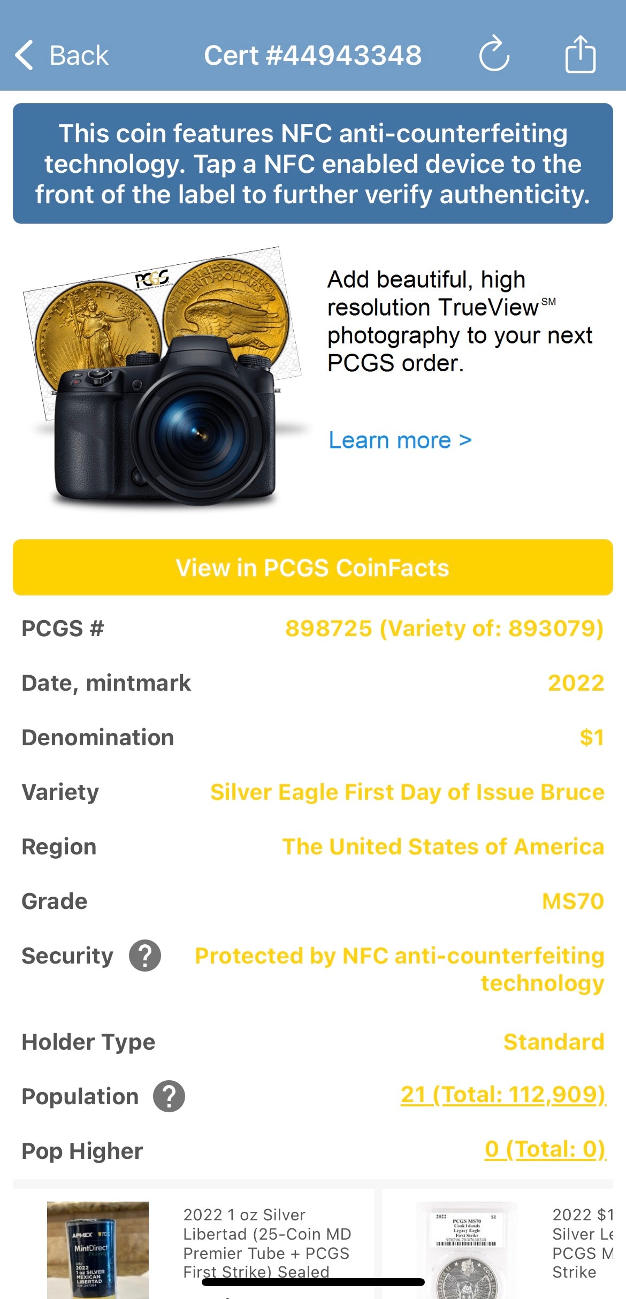This screenshot has height=1299, width=626.
Task: Open Learn more about TrueView
Action: tap(400, 440)
